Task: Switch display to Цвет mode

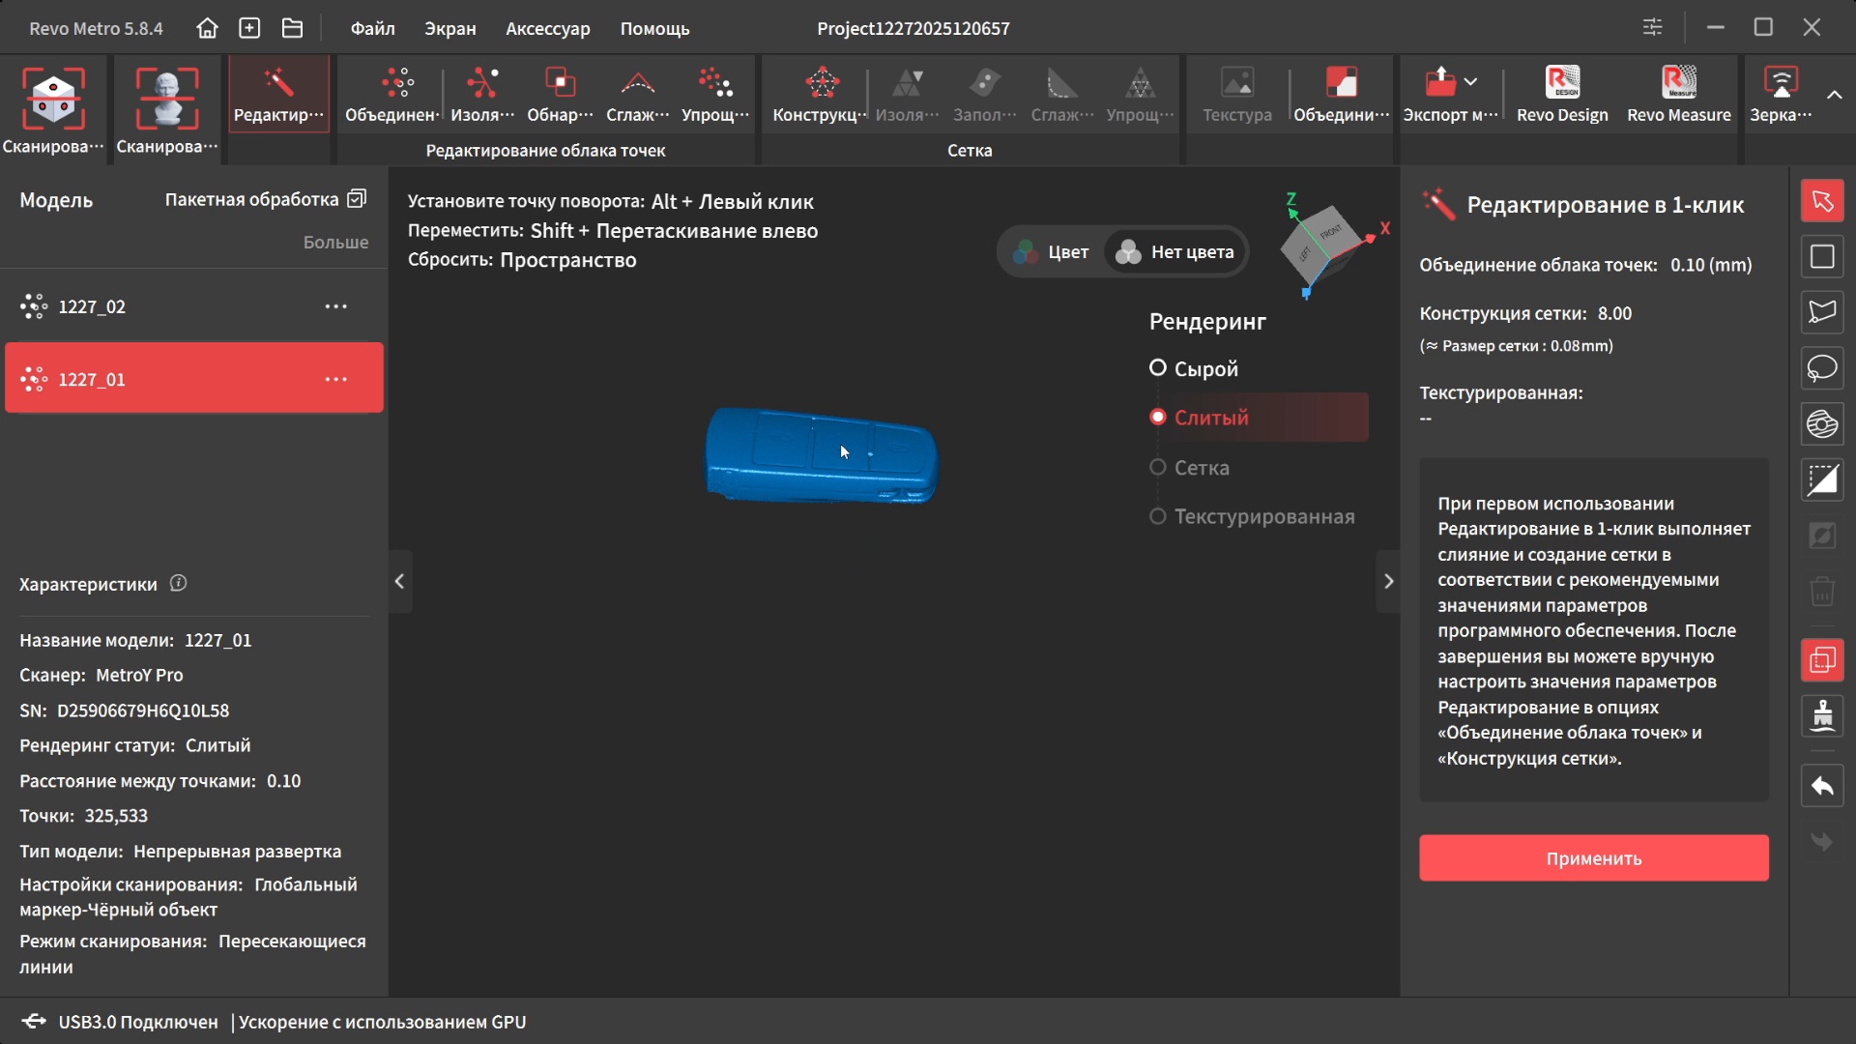Action: click(x=1052, y=252)
